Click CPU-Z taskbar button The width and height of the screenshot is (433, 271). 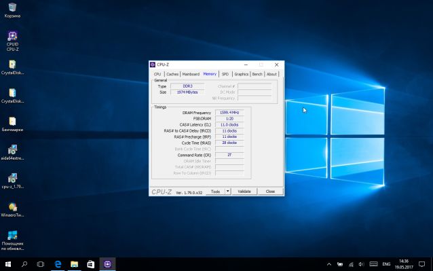107,264
